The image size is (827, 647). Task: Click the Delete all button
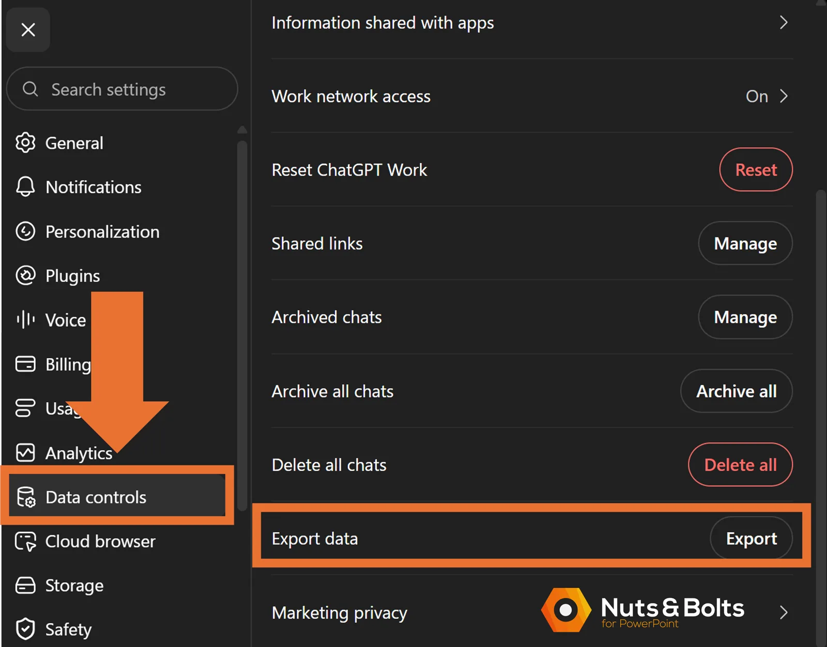coord(740,465)
